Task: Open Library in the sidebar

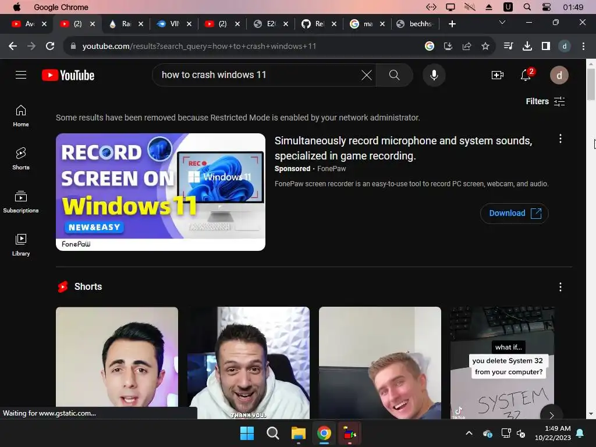Action: coord(21,245)
